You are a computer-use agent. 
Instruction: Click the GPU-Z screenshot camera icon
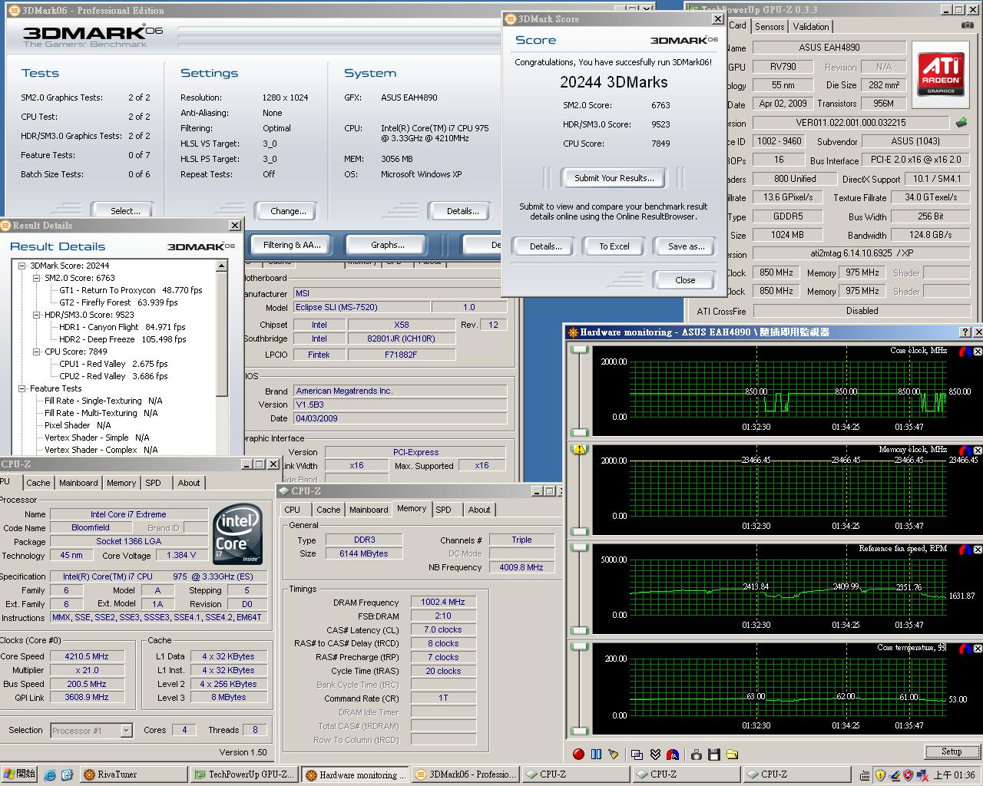[966, 26]
